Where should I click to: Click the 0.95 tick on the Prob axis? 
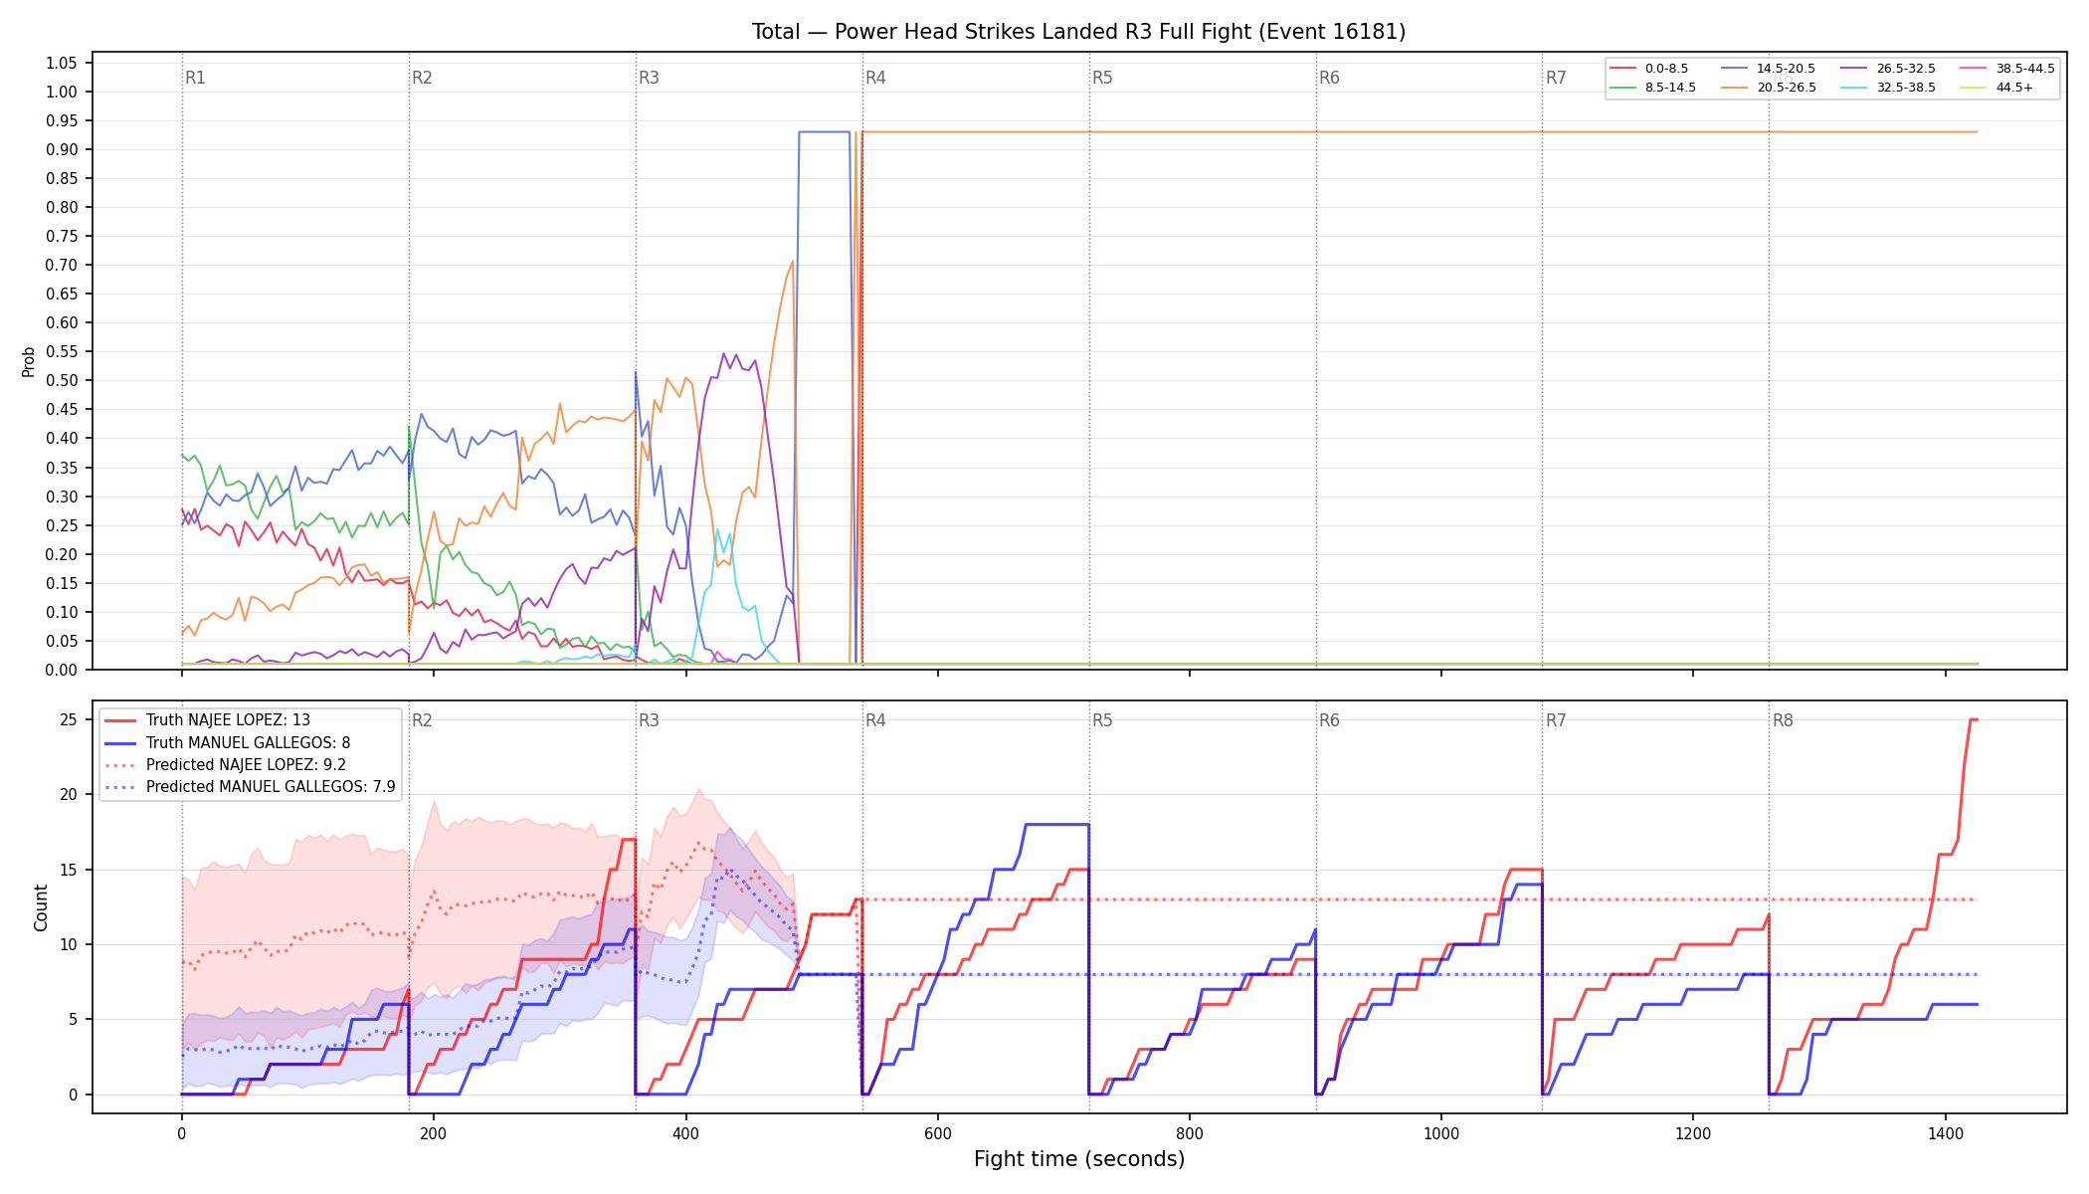pyautogui.click(x=62, y=121)
